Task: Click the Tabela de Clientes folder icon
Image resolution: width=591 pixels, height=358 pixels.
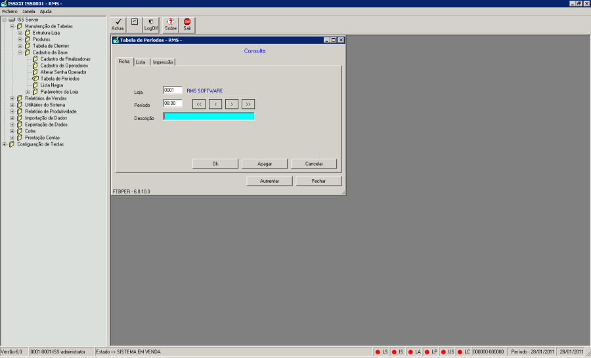Action: [x=27, y=46]
